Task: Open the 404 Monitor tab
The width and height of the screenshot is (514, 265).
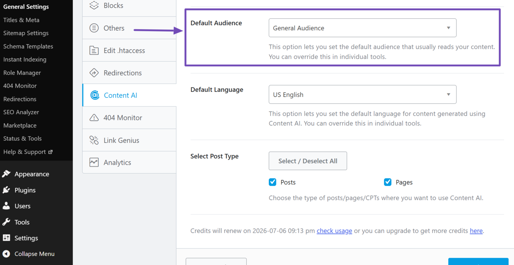Action: [x=129, y=117]
